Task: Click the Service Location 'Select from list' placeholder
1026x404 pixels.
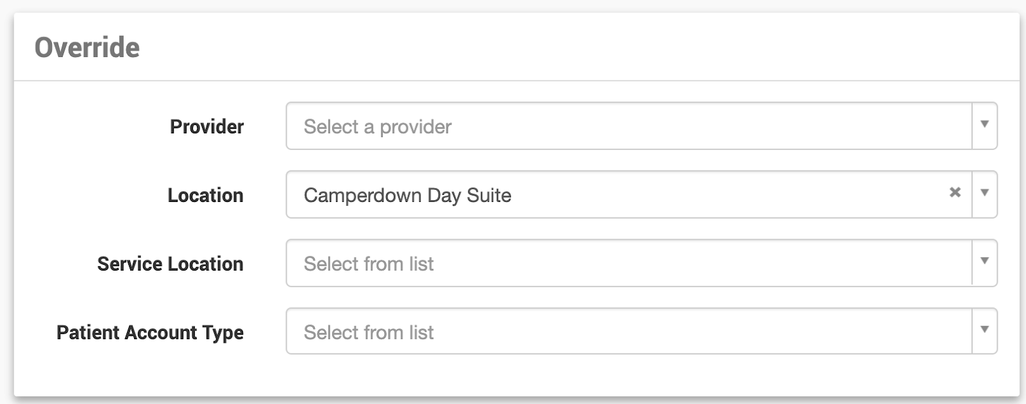Action: (369, 264)
